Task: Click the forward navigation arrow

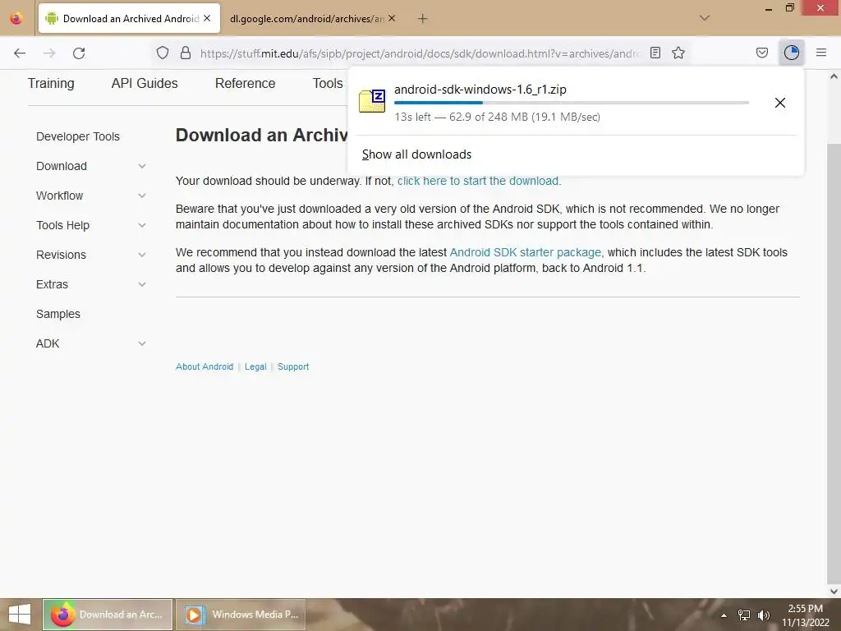Action: pos(49,53)
